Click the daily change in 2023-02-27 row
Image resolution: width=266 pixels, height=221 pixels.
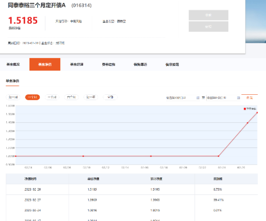click(218, 200)
